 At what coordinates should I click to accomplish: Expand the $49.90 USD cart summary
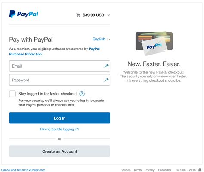93,15
